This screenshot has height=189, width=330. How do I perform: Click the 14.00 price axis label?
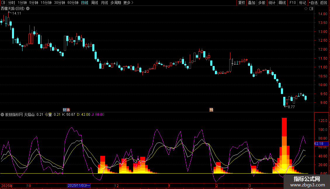click(x=323, y=14)
